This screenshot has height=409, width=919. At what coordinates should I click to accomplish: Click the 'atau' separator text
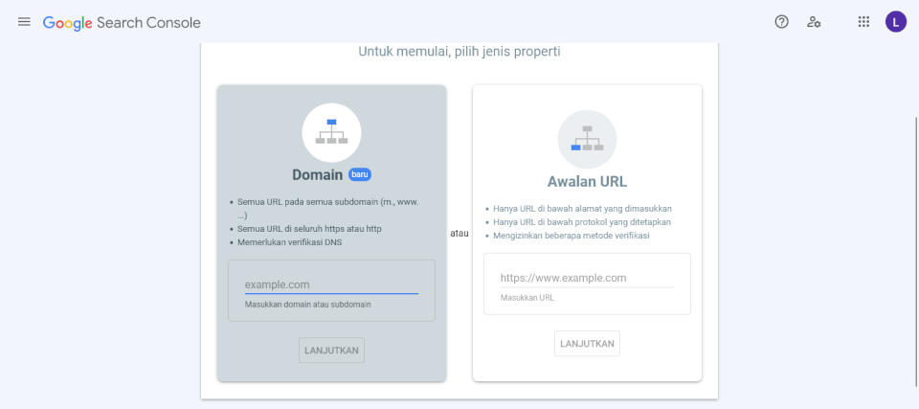tap(459, 233)
